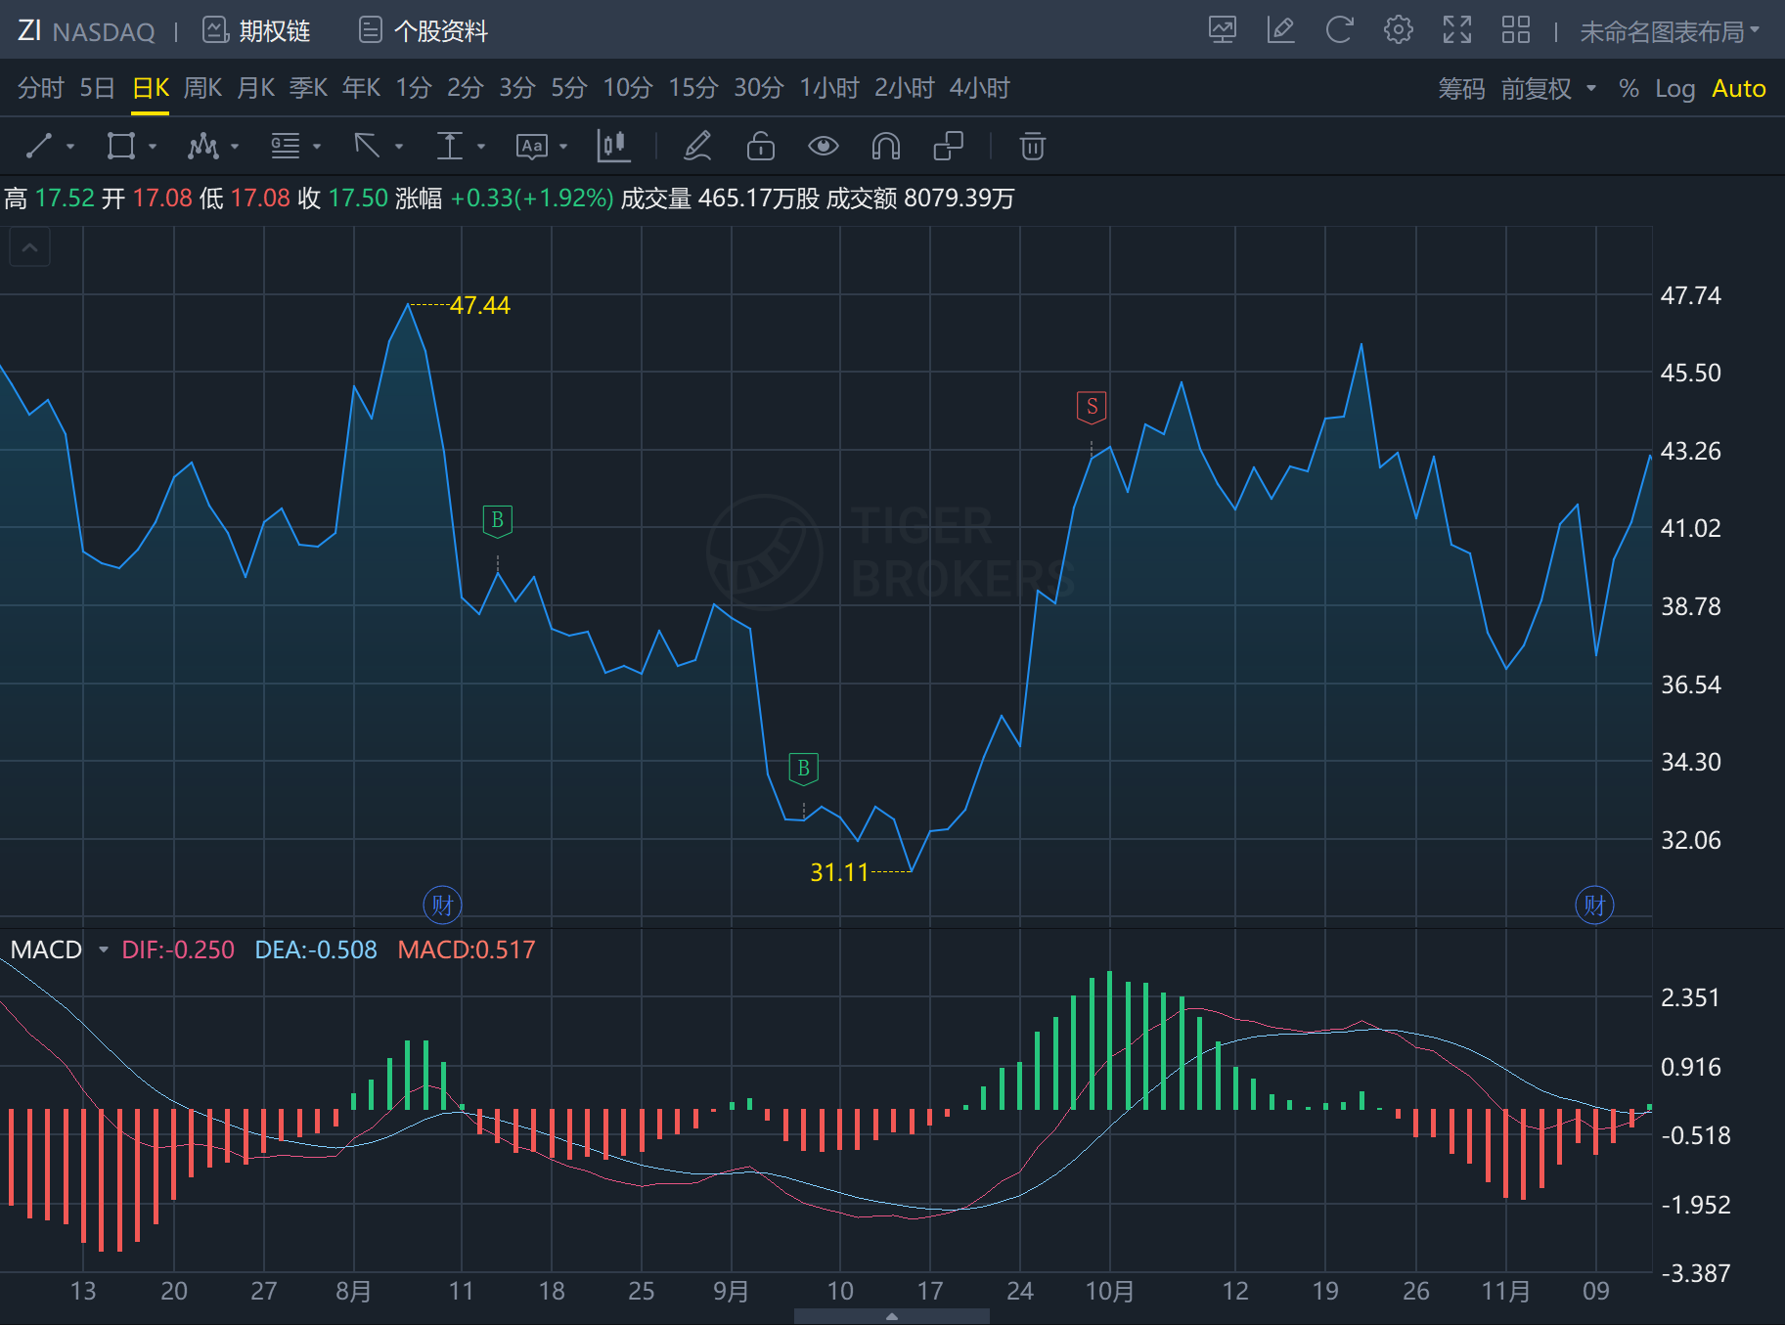Expand the MACD indicator dropdown

click(x=103, y=950)
